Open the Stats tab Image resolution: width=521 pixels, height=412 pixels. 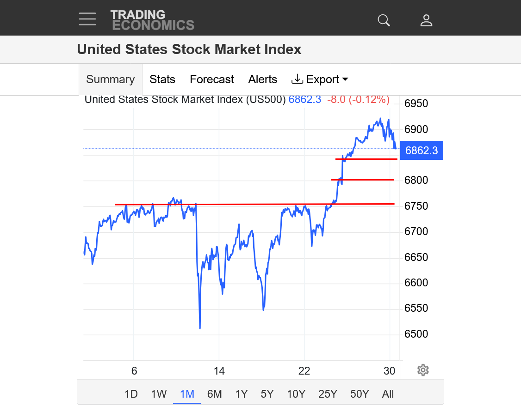click(162, 79)
